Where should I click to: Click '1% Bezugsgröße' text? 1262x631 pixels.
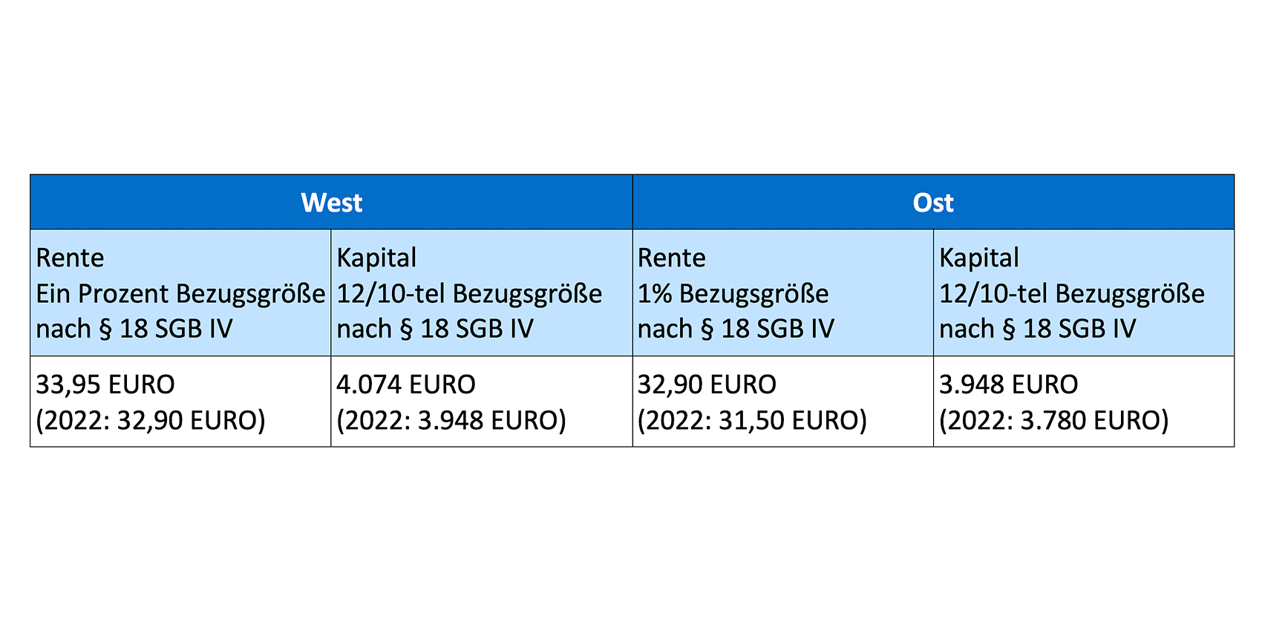click(733, 294)
